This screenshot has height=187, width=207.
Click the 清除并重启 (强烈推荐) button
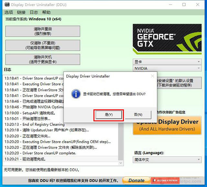43,31
